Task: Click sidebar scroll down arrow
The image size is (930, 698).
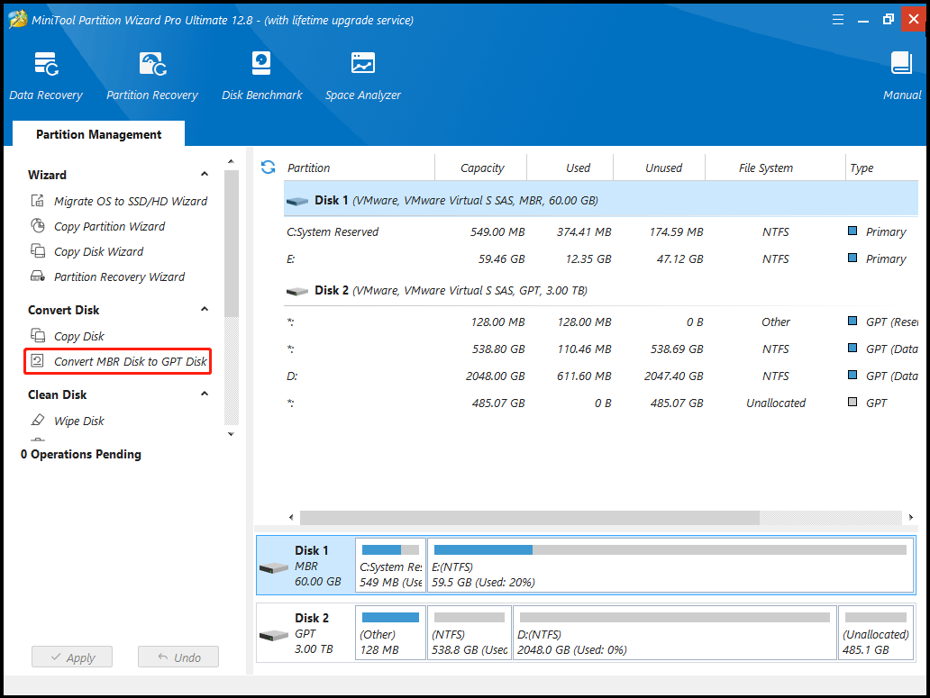Action: (231, 434)
